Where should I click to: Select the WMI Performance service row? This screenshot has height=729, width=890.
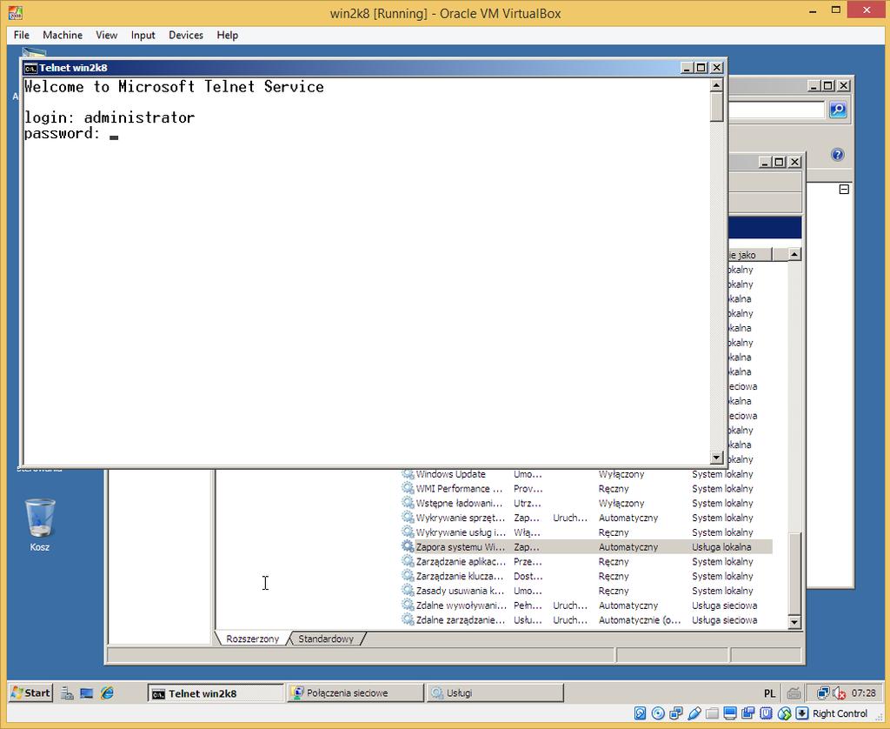[x=587, y=489]
